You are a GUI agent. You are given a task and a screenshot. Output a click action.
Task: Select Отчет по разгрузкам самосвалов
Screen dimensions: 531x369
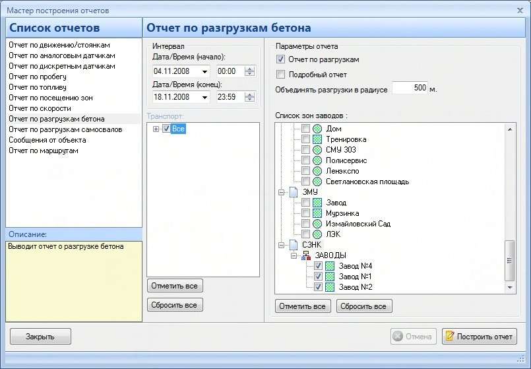tap(66, 129)
